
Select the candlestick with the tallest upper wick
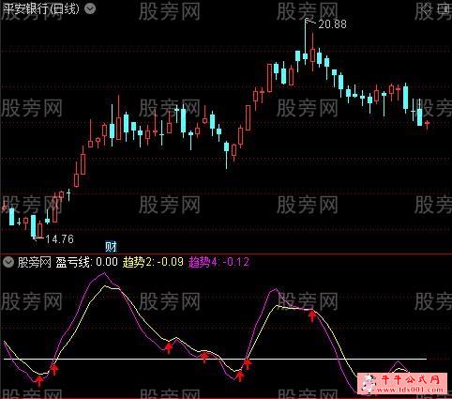(x=305, y=42)
